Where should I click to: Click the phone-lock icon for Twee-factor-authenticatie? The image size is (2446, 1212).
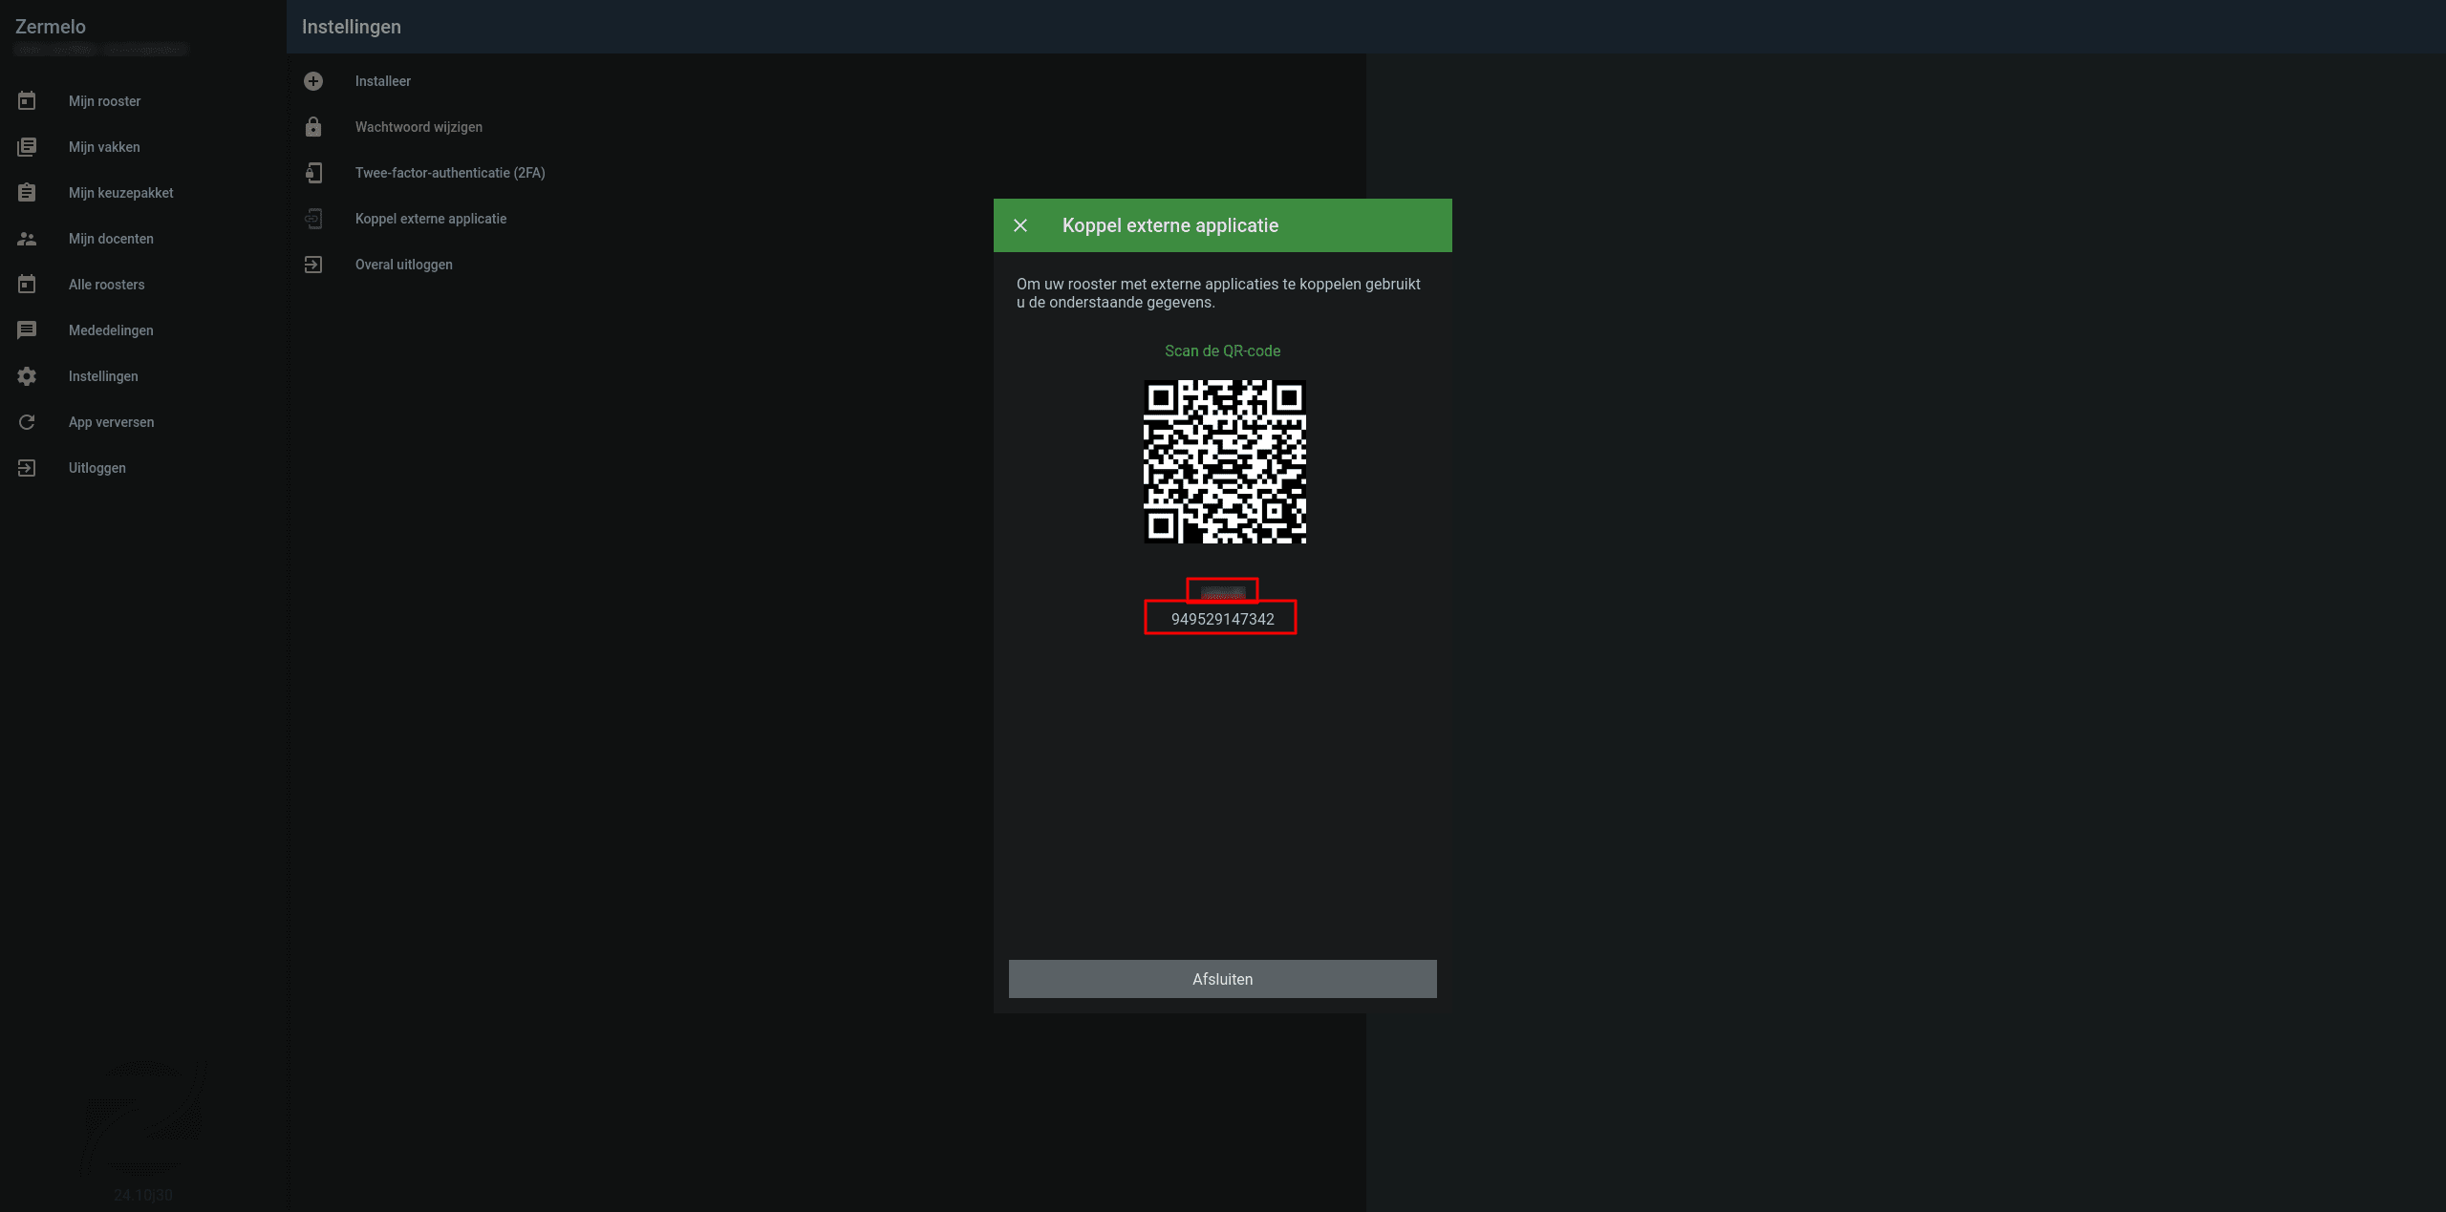pos(313,173)
